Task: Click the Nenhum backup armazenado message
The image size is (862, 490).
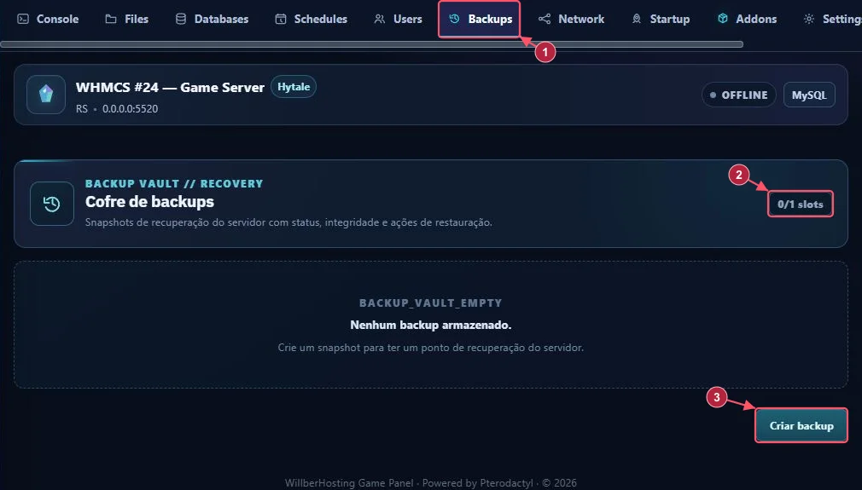Action: click(x=430, y=325)
